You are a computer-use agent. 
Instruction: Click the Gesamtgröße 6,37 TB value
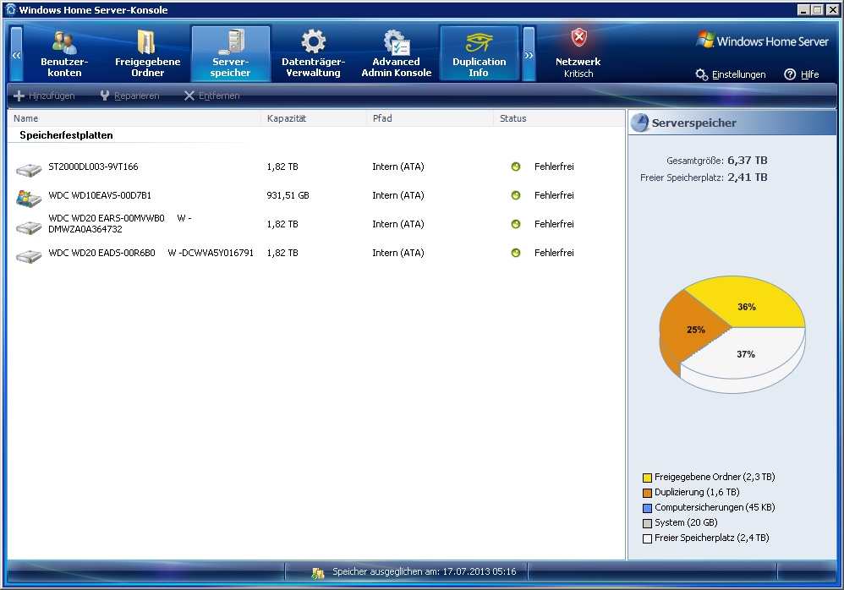[747, 161]
